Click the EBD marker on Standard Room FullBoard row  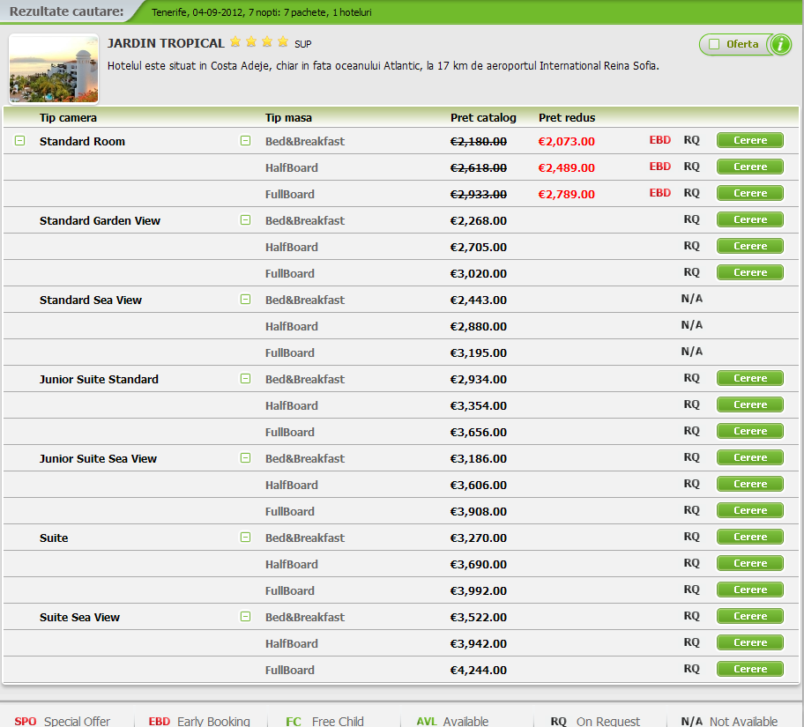point(659,192)
